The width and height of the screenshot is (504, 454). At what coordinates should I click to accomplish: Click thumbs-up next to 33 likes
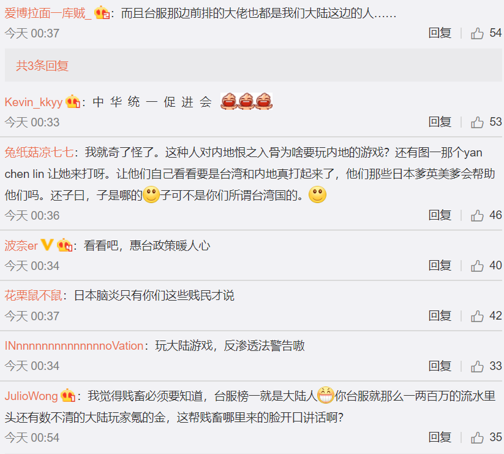click(x=477, y=366)
